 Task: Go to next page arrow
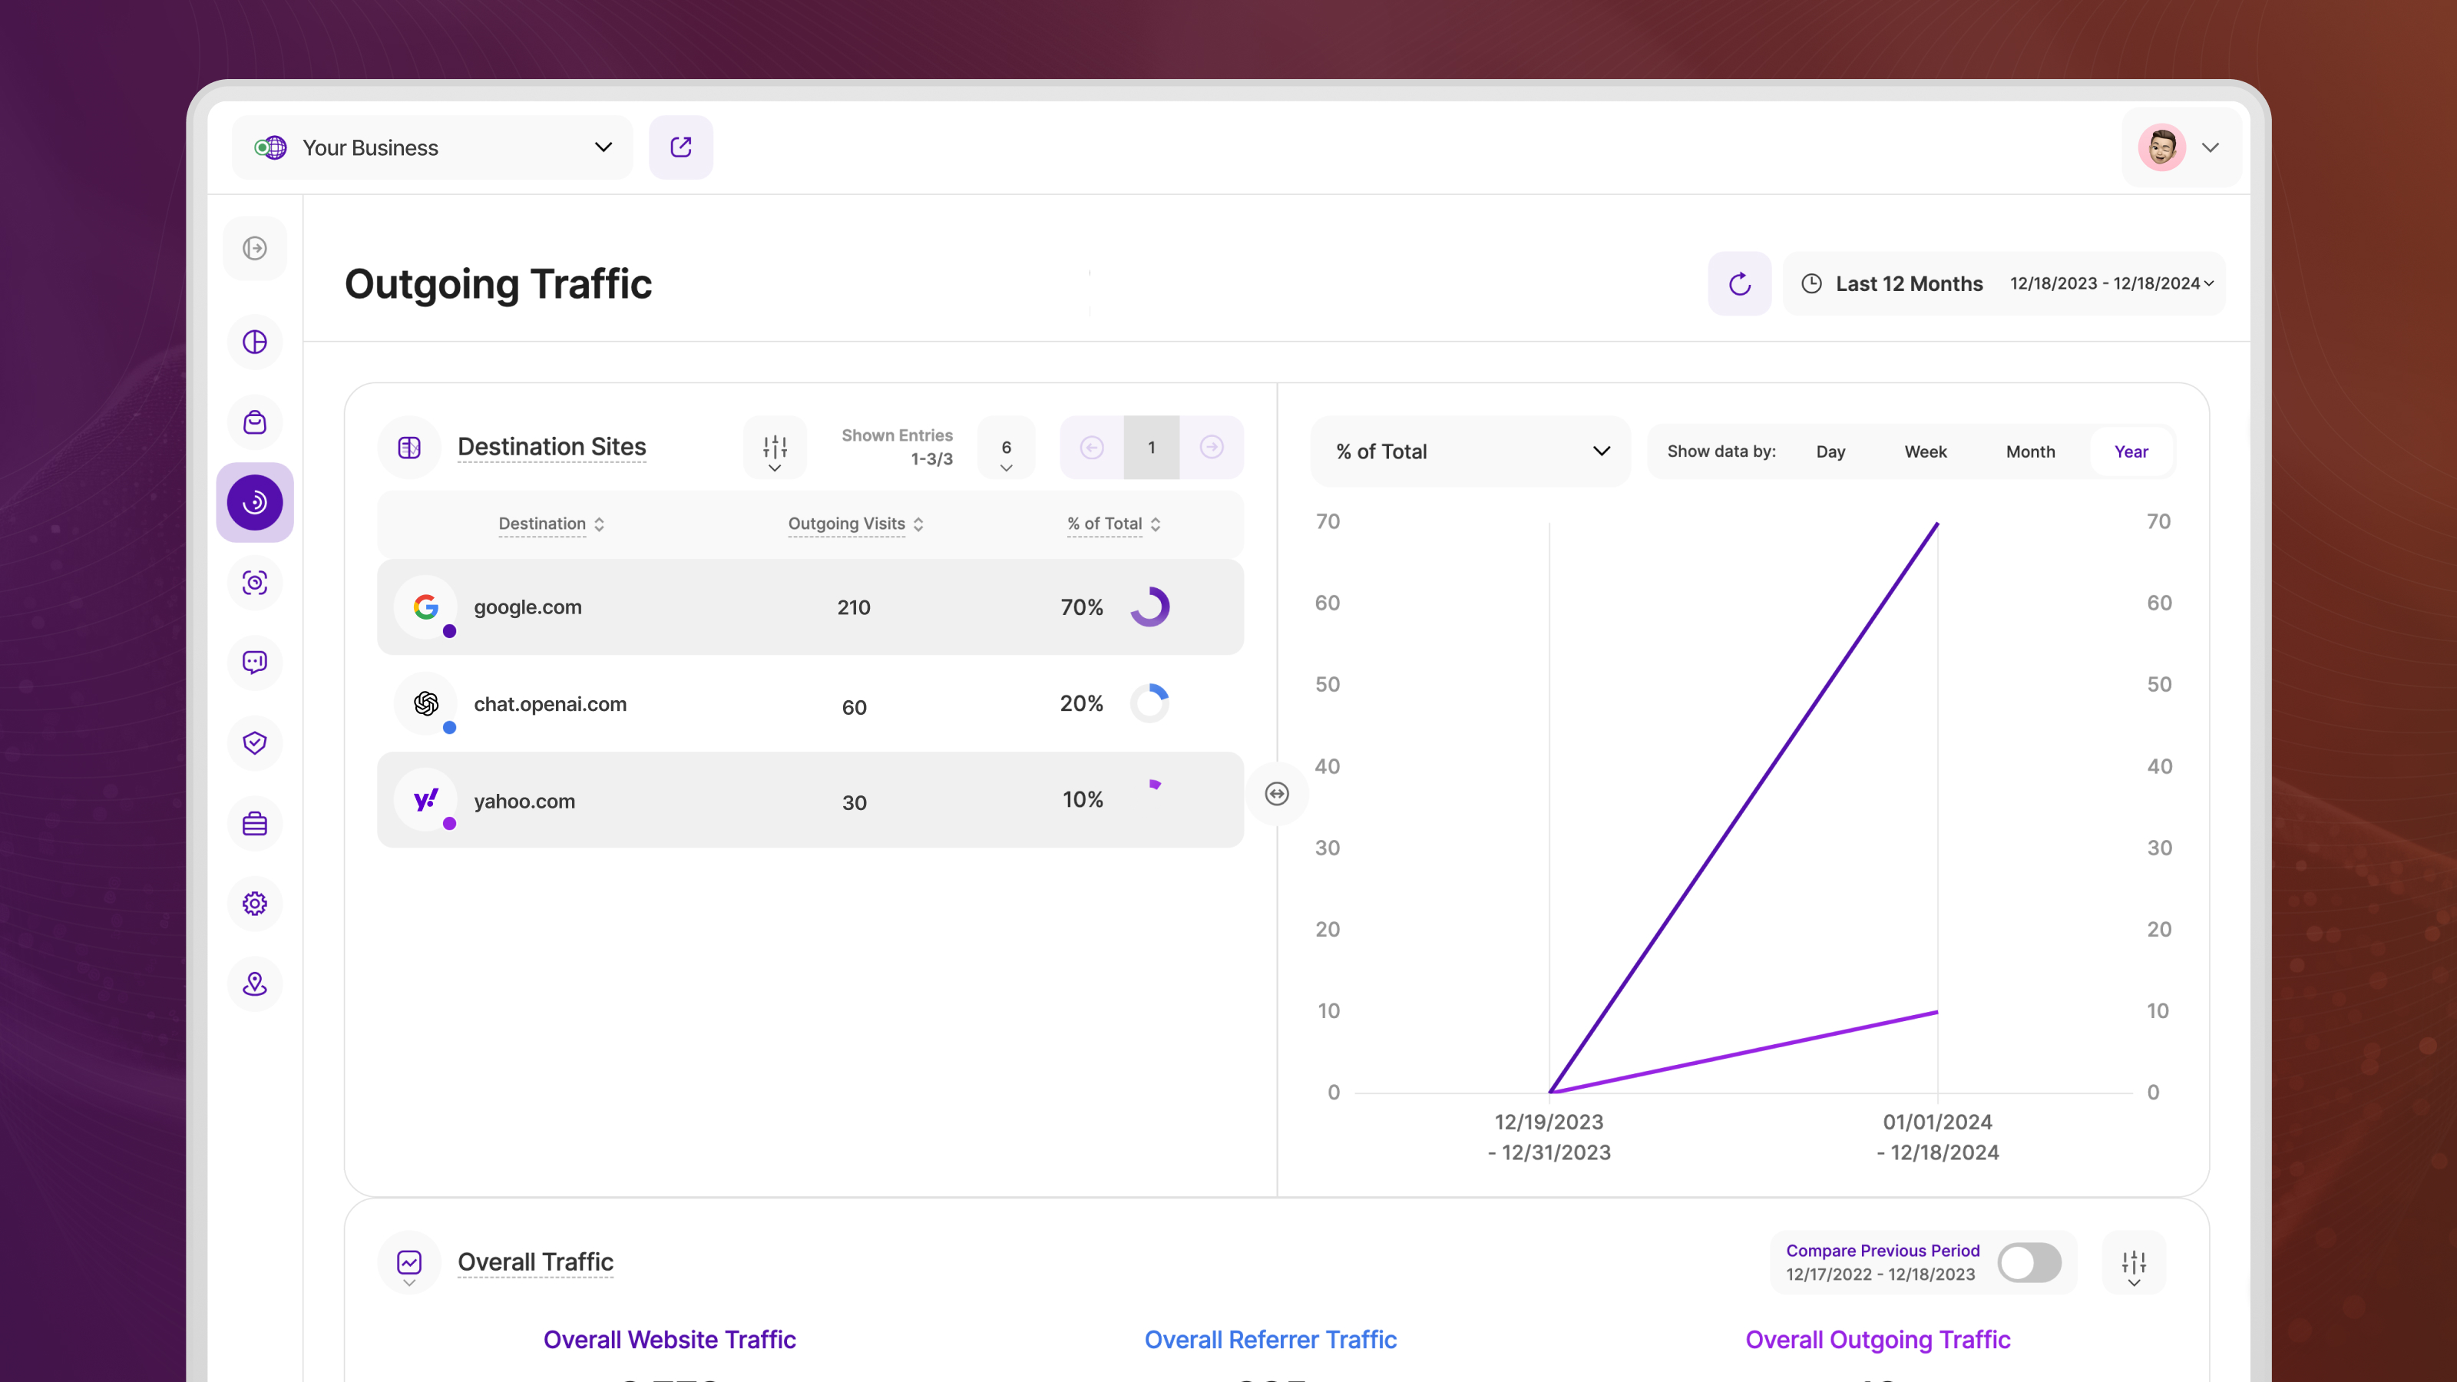pyautogui.click(x=1212, y=448)
